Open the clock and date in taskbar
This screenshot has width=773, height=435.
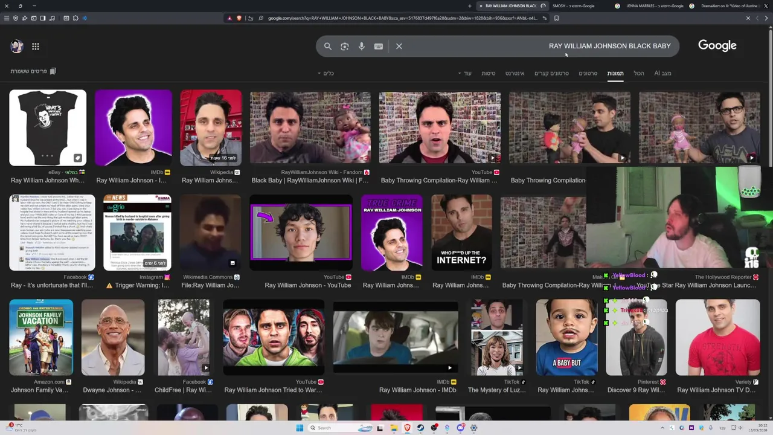tap(758, 428)
